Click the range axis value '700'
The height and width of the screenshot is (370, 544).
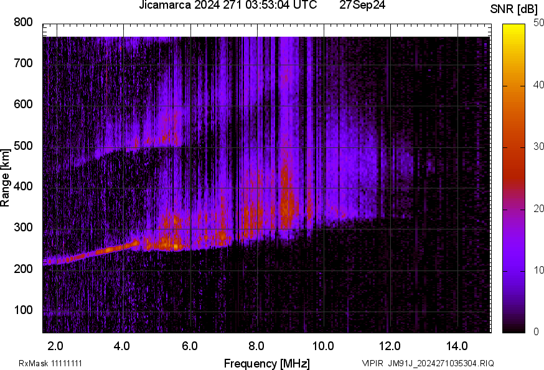(23, 63)
